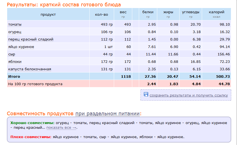Click the total weight value 1118

[x=126, y=77]
